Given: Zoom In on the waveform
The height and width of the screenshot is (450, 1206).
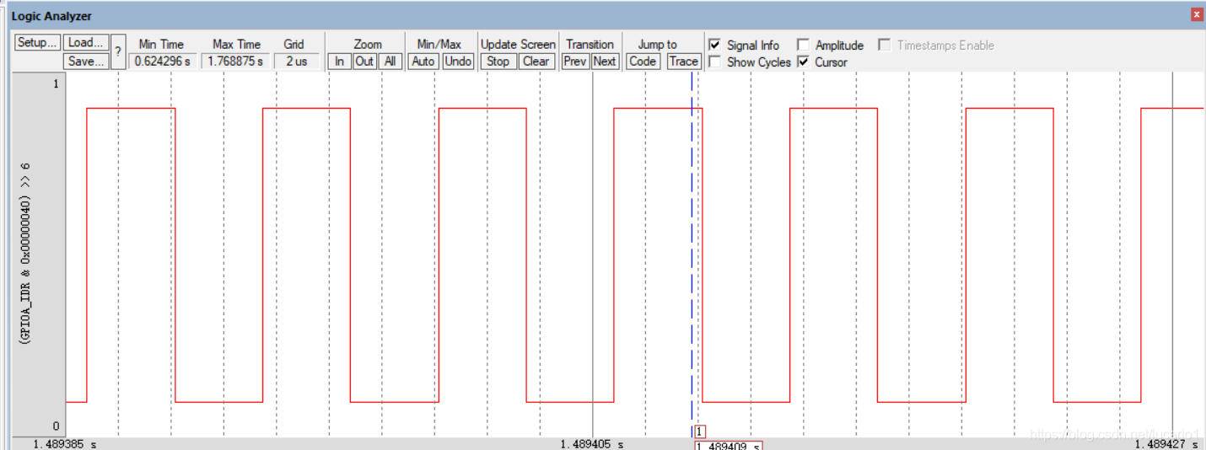Looking at the screenshot, I should click(339, 61).
